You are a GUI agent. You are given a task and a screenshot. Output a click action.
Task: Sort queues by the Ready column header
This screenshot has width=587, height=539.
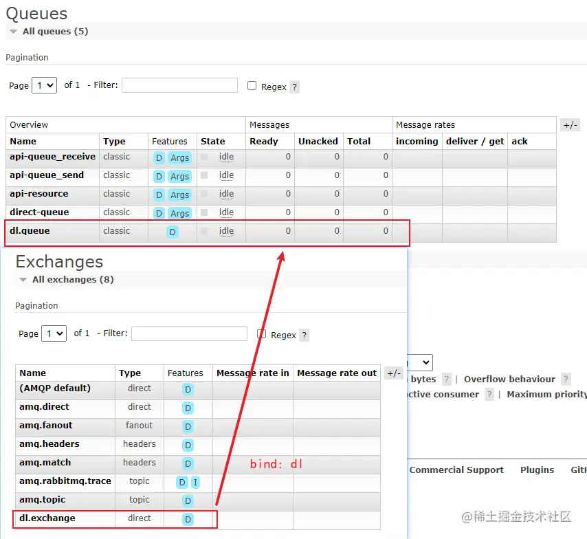264,141
